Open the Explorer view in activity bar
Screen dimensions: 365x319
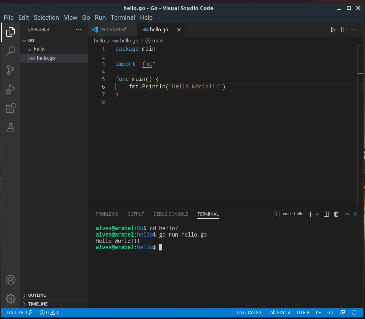[x=10, y=32]
